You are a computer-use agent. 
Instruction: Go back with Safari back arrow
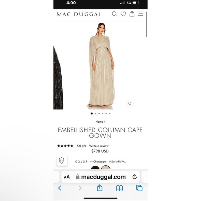pos(60,188)
